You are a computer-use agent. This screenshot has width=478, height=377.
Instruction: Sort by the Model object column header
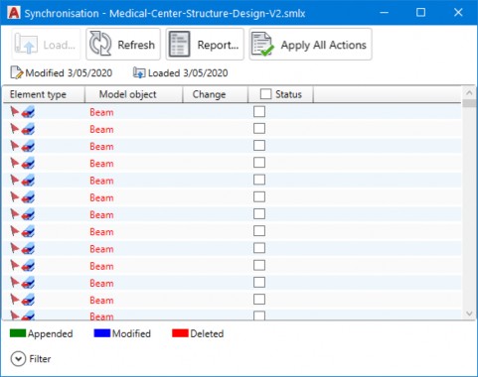pos(134,94)
